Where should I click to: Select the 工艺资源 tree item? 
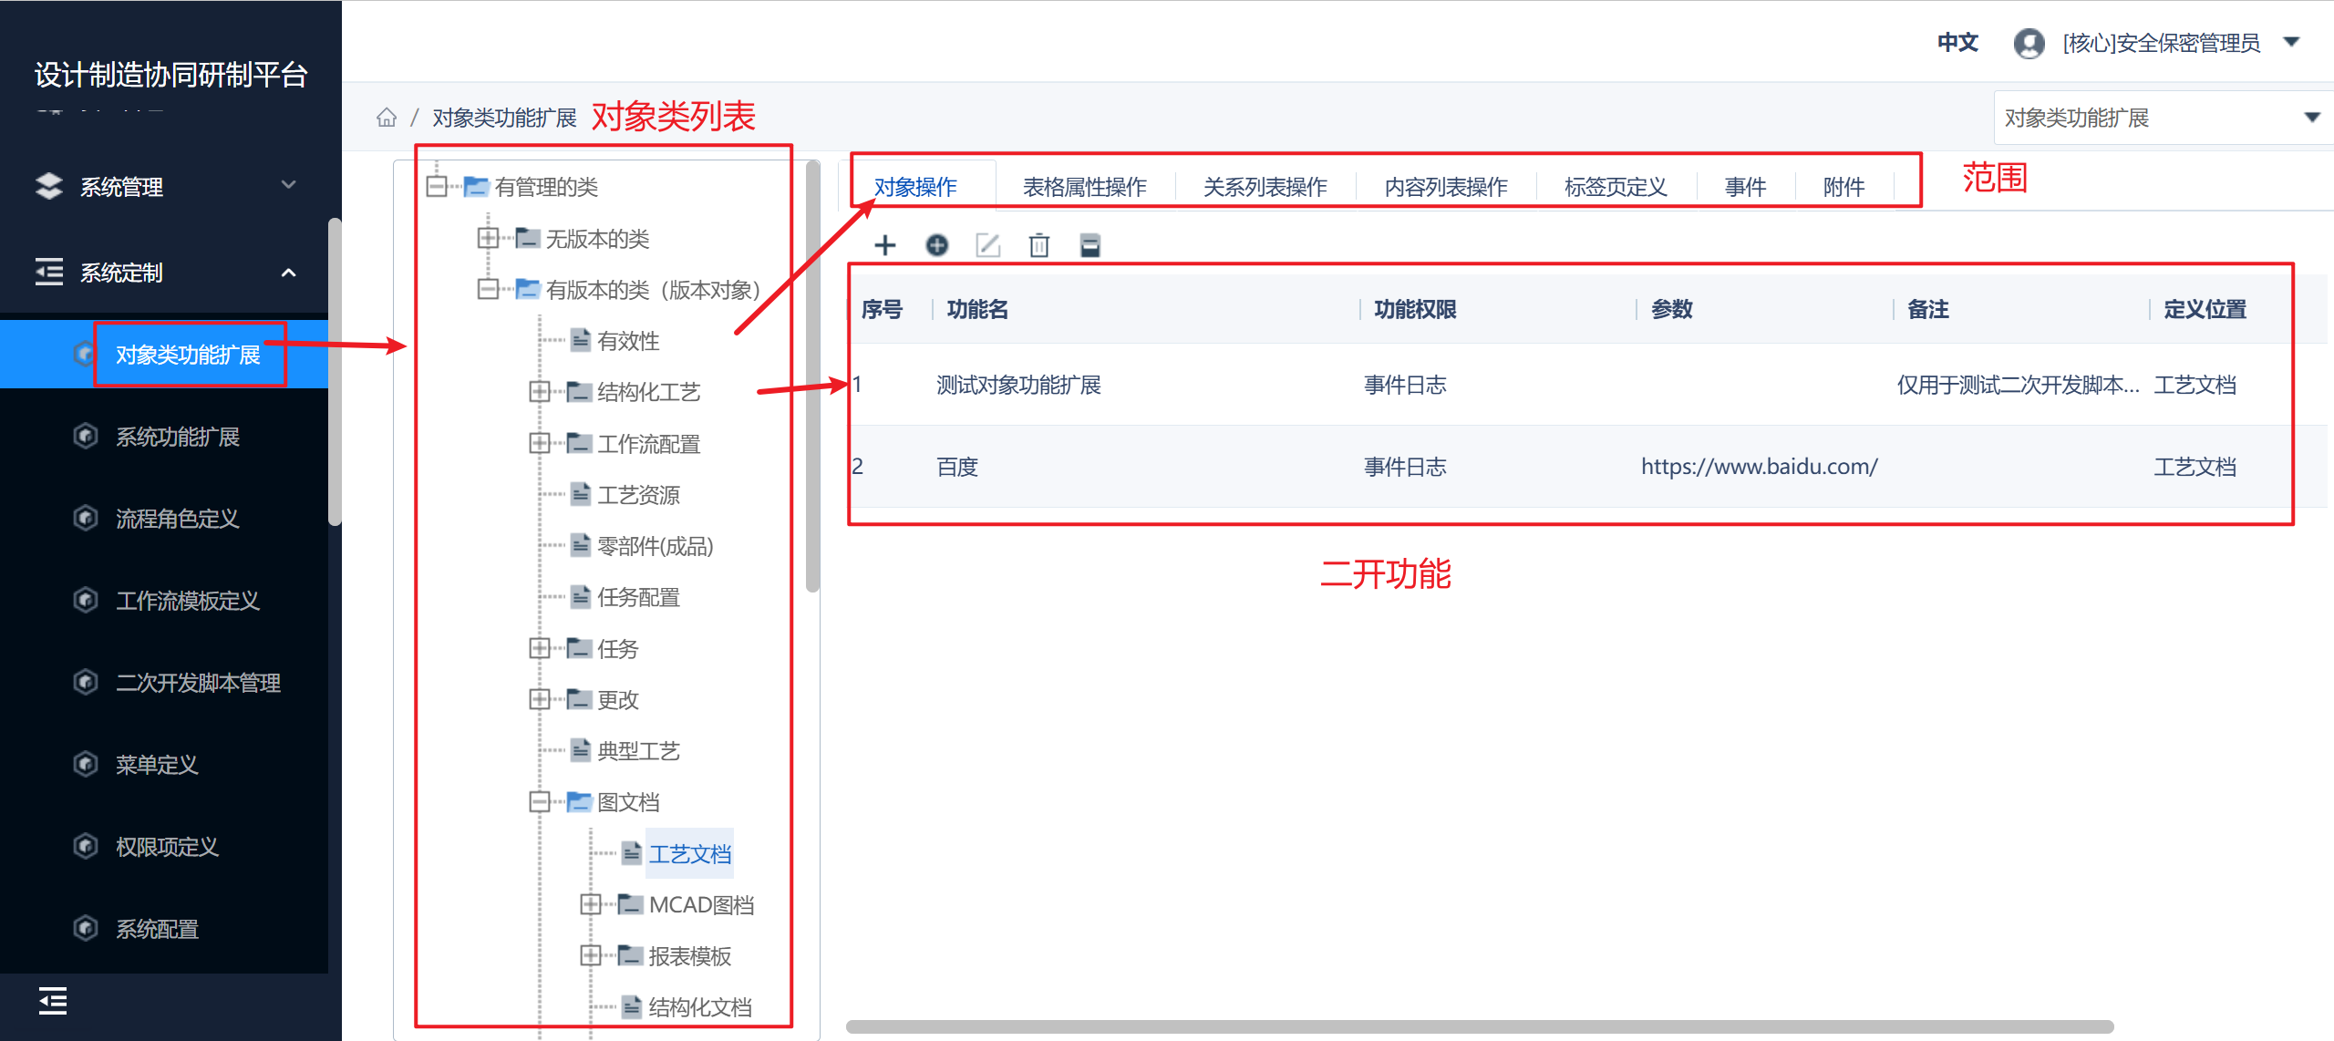tap(638, 495)
